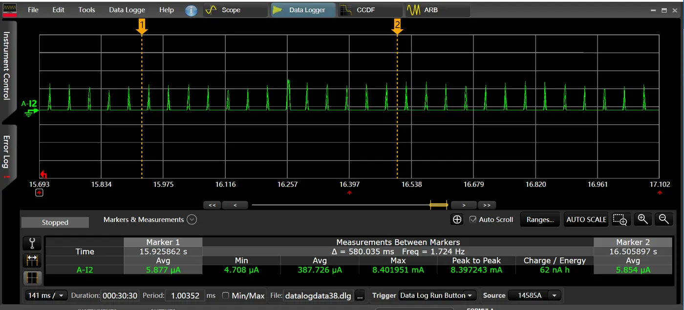Click the Max value 8.401951 mA

[398, 270]
